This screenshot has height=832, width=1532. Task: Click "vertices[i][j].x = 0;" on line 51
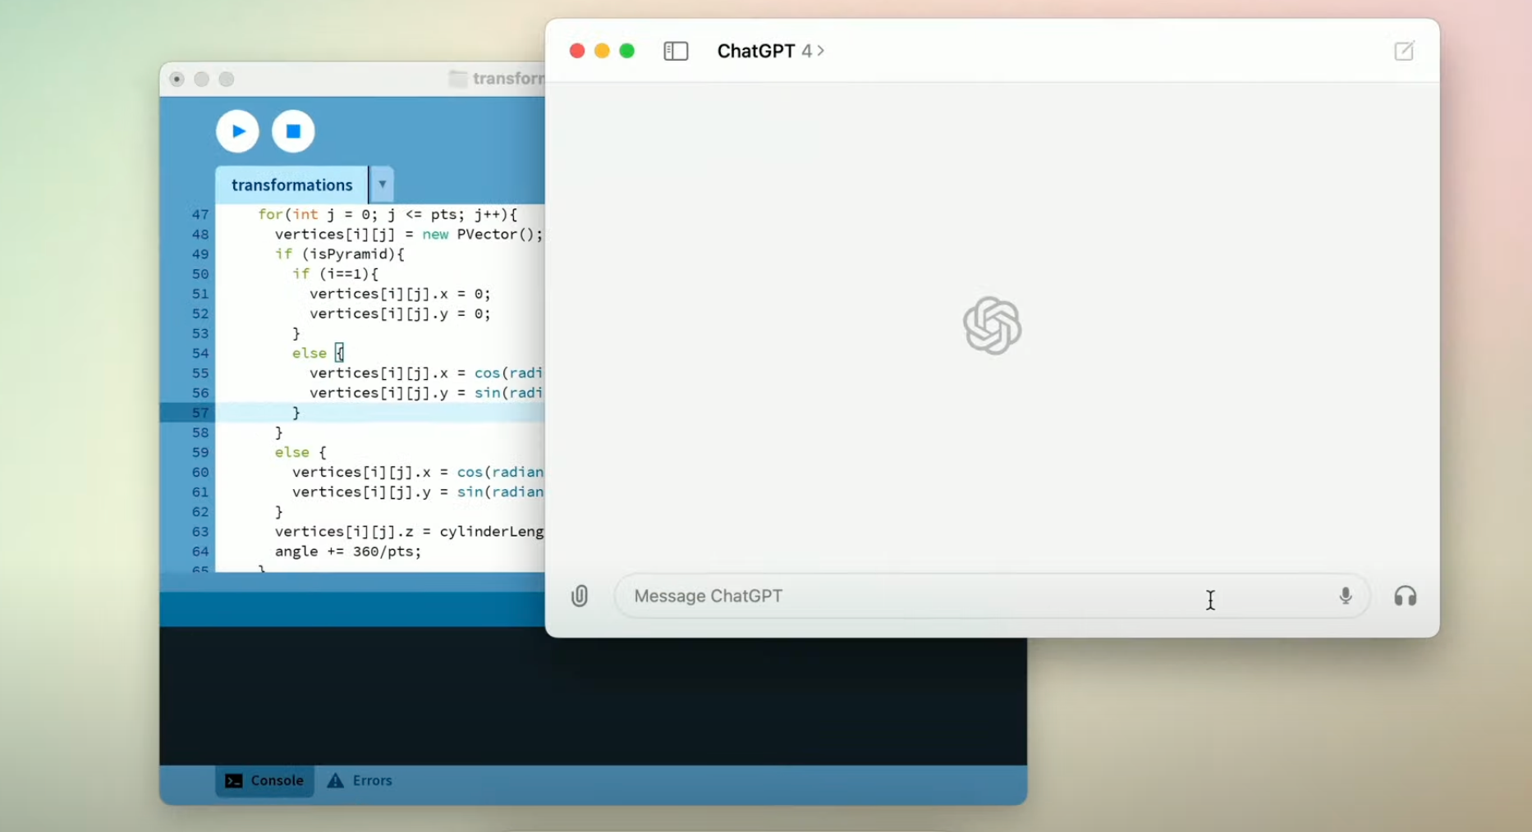click(400, 294)
